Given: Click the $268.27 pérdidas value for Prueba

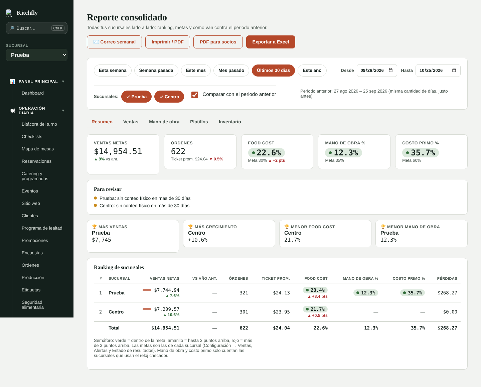Looking at the screenshot, I should click(447, 293).
